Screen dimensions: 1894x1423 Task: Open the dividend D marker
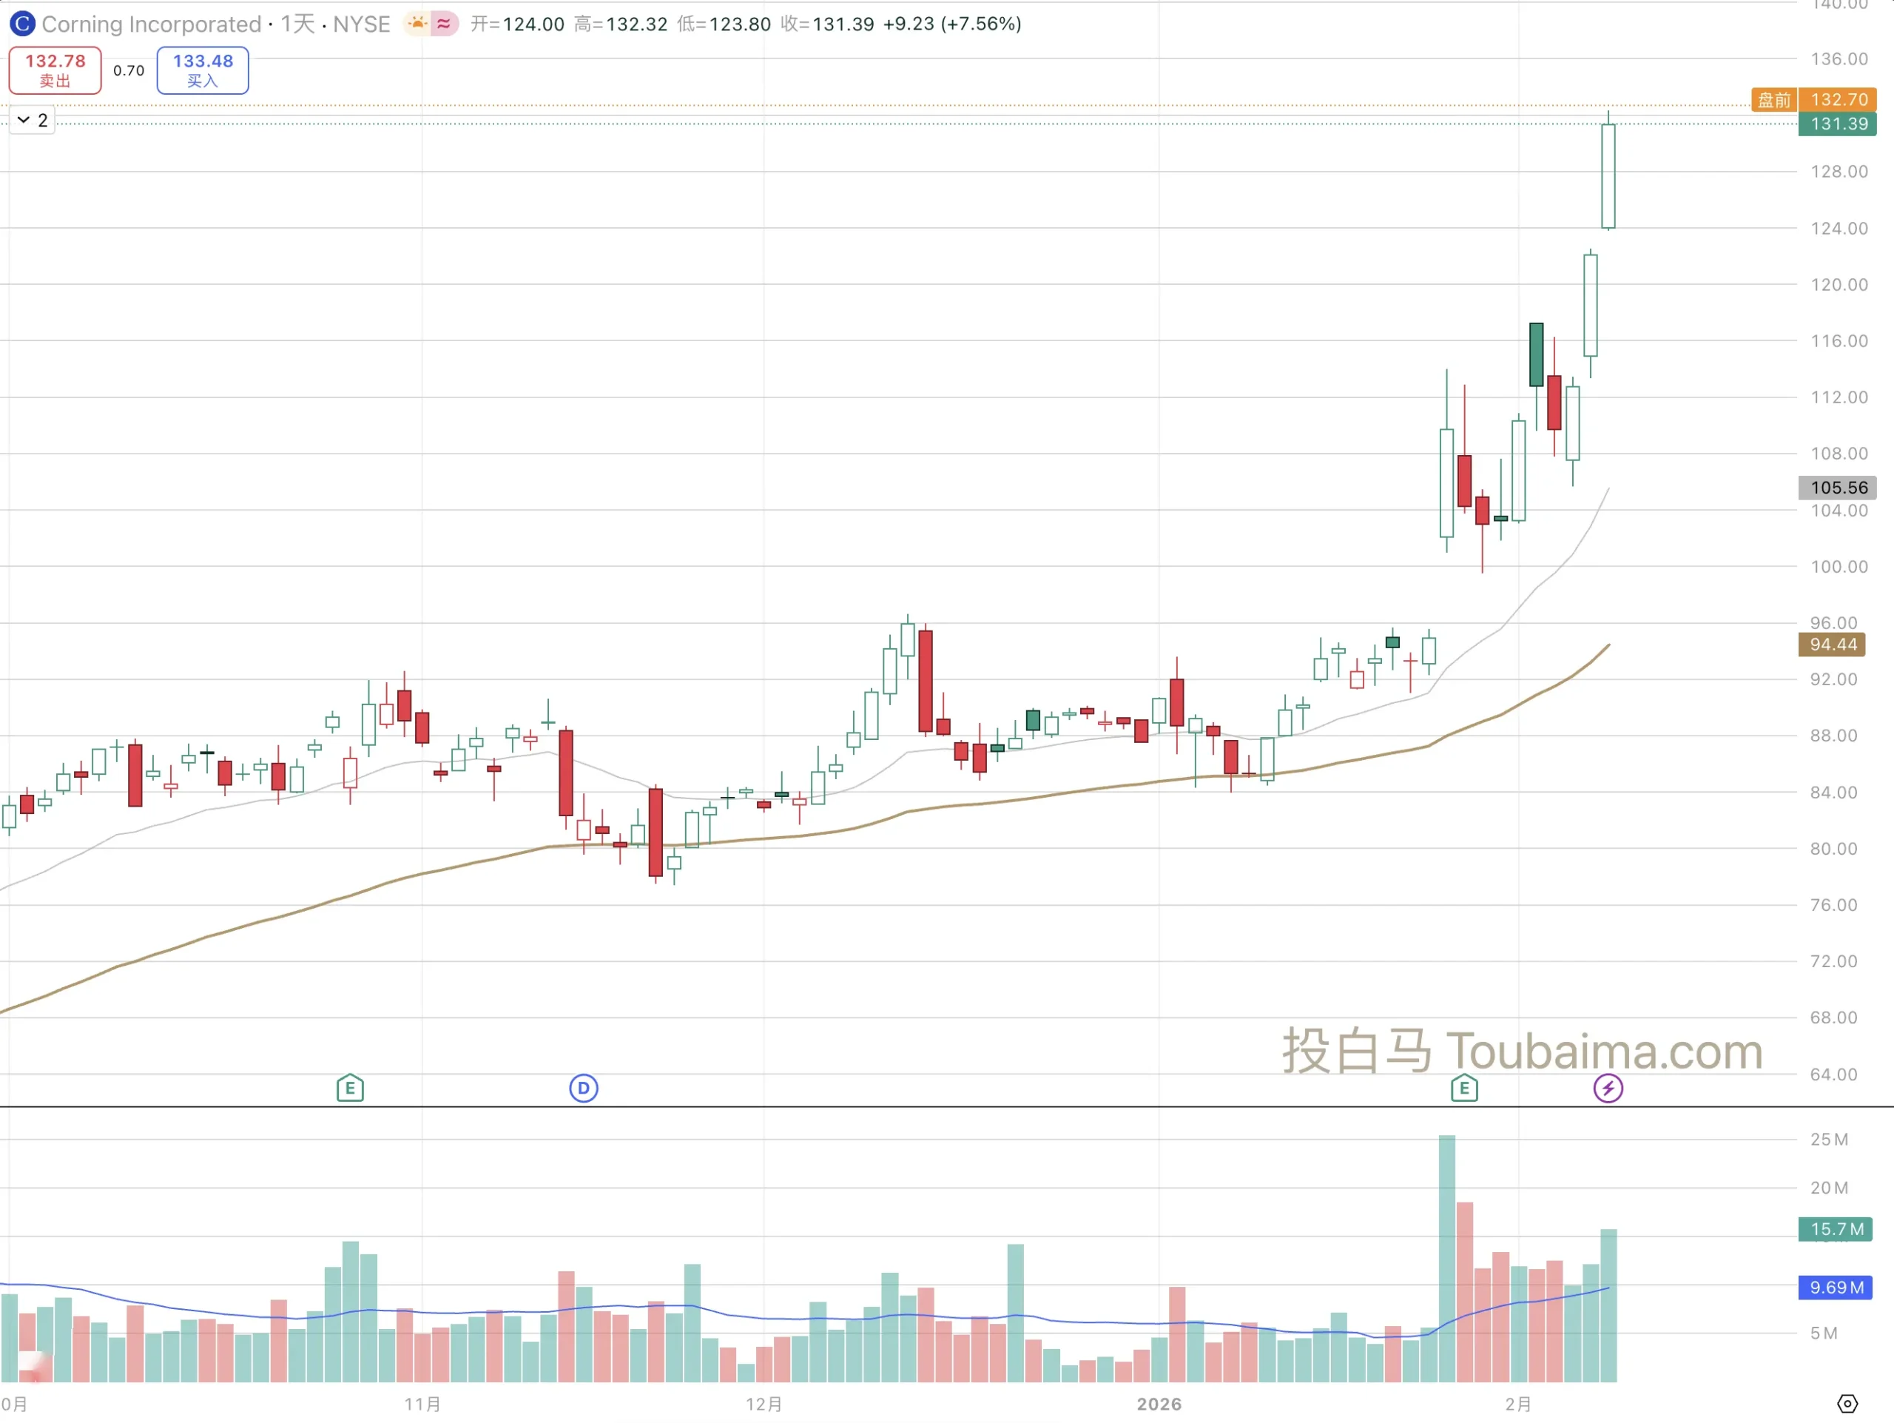(584, 1089)
